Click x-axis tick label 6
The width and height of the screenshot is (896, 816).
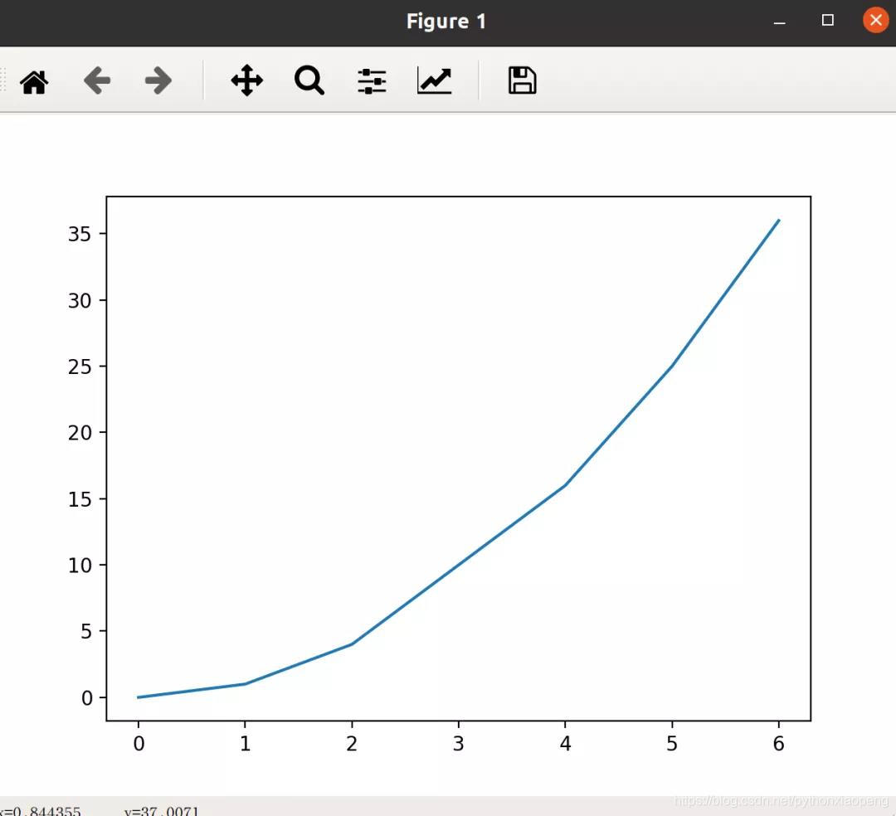pos(778,744)
